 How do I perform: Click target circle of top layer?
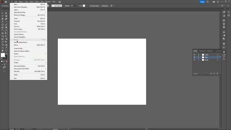click(x=218, y=55)
